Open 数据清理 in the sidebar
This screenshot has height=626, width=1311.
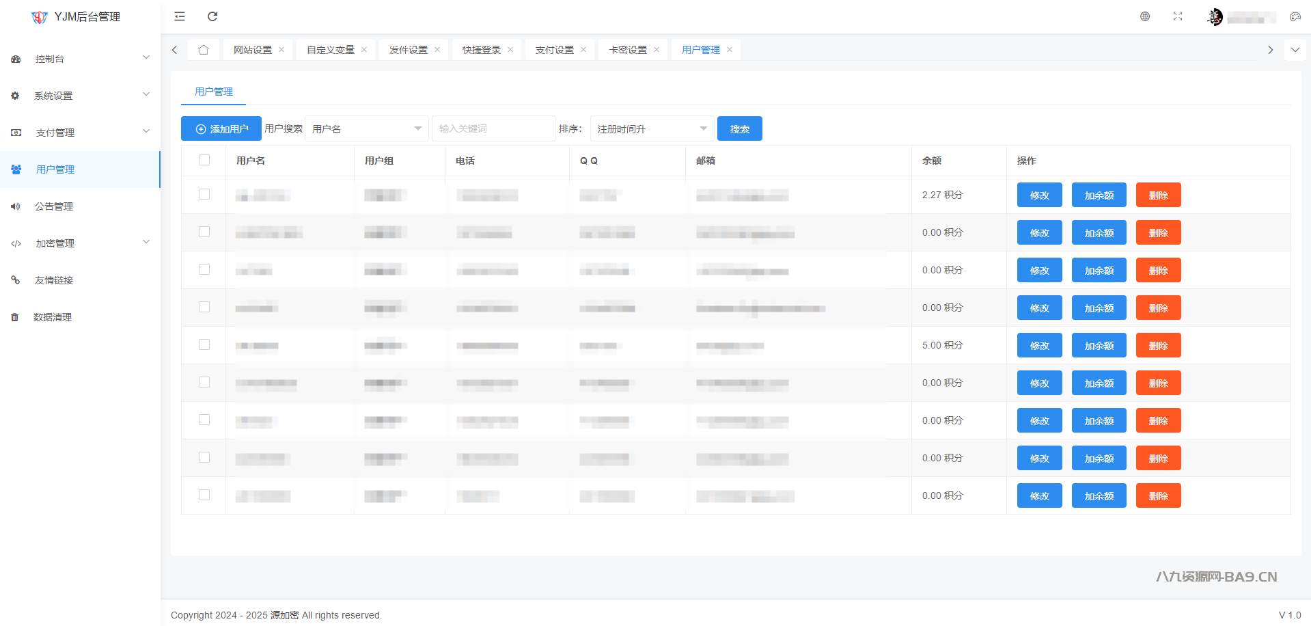coord(53,317)
